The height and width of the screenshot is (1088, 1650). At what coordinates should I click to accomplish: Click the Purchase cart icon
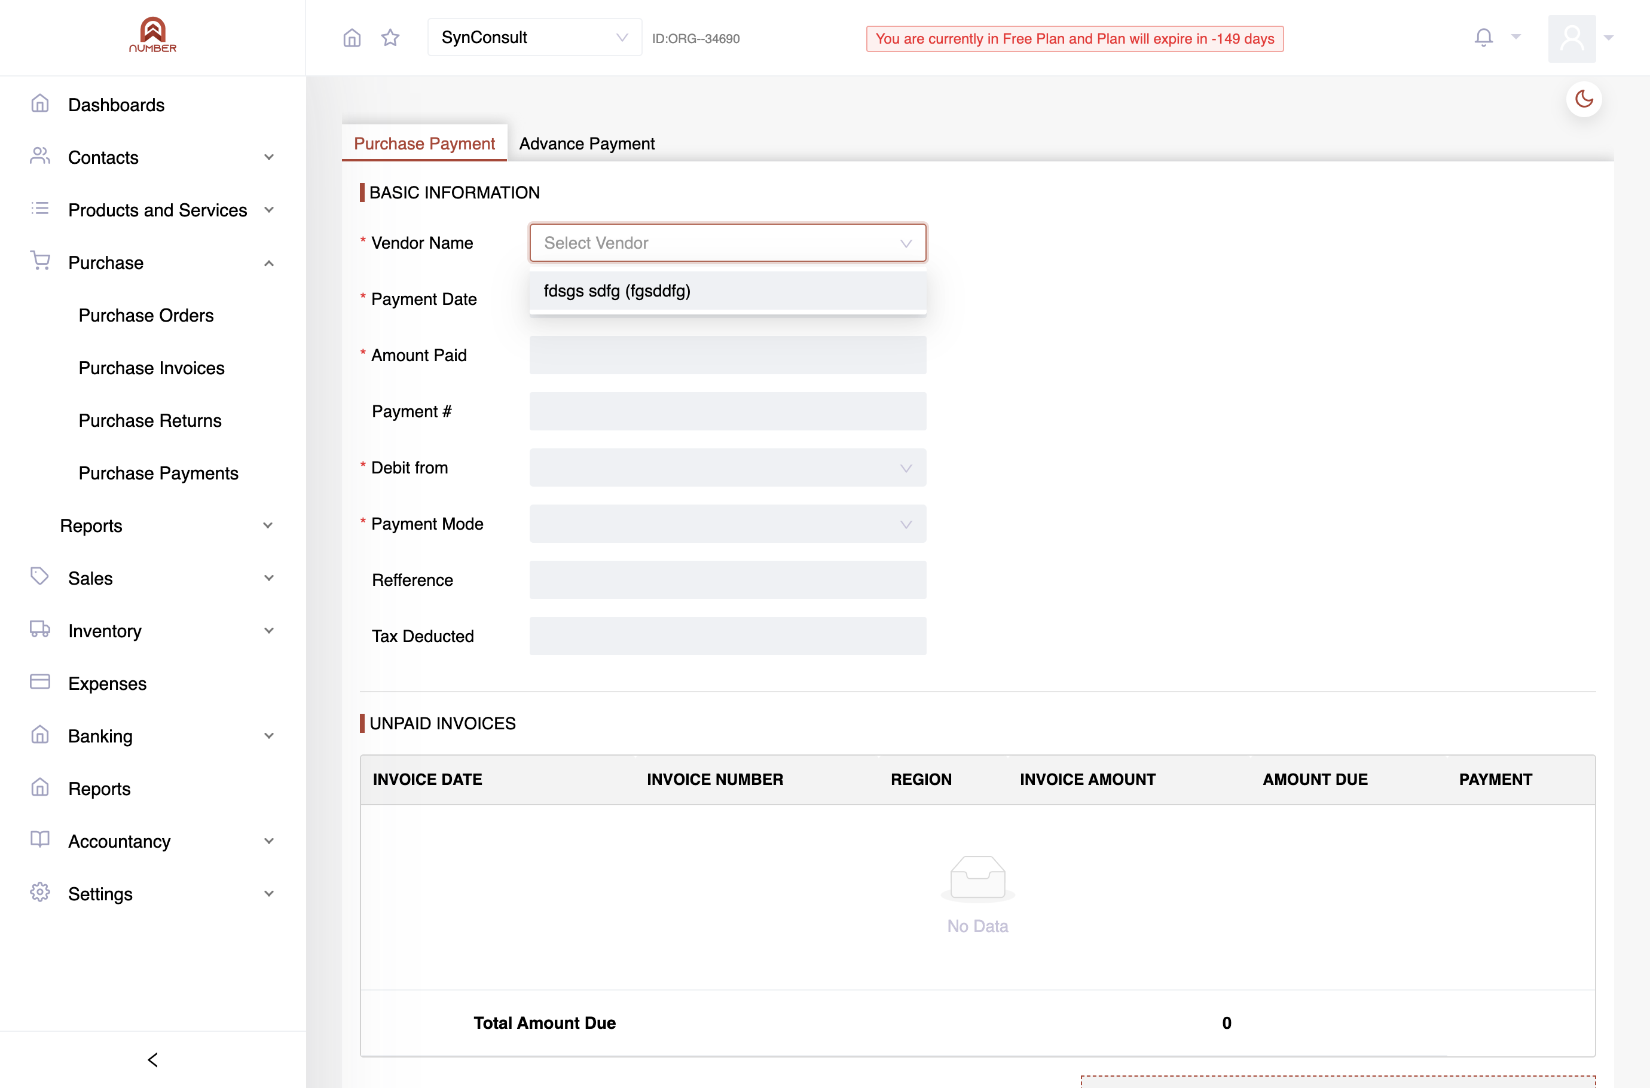pyautogui.click(x=40, y=261)
